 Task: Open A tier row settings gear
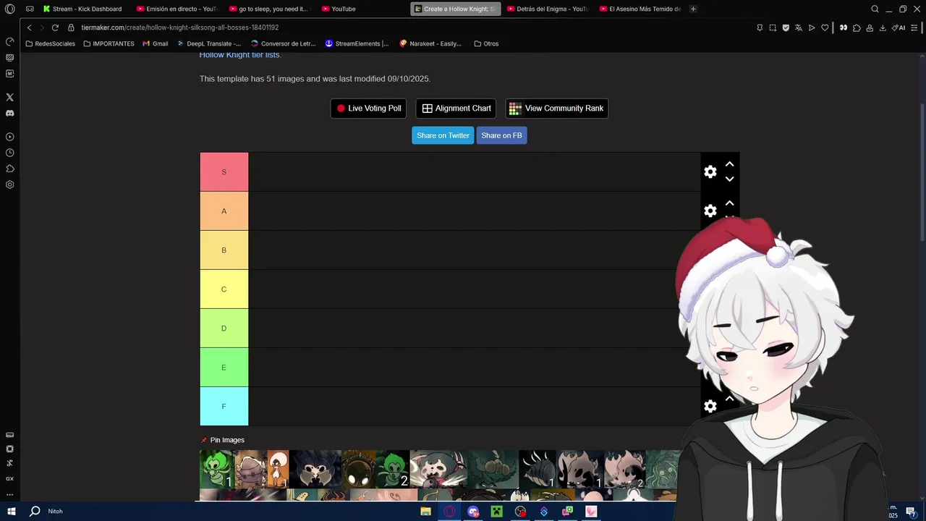pos(710,211)
